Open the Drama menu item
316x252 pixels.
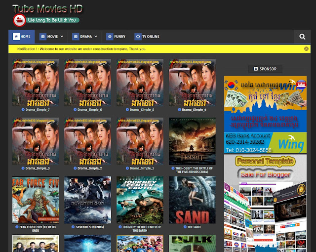point(84,37)
